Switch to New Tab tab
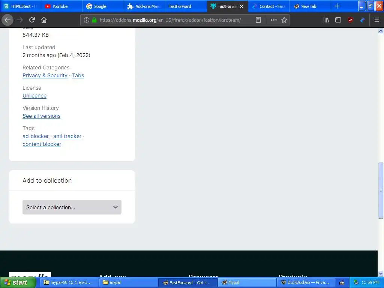Viewport: 384px width, 288px height. click(310, 6)
